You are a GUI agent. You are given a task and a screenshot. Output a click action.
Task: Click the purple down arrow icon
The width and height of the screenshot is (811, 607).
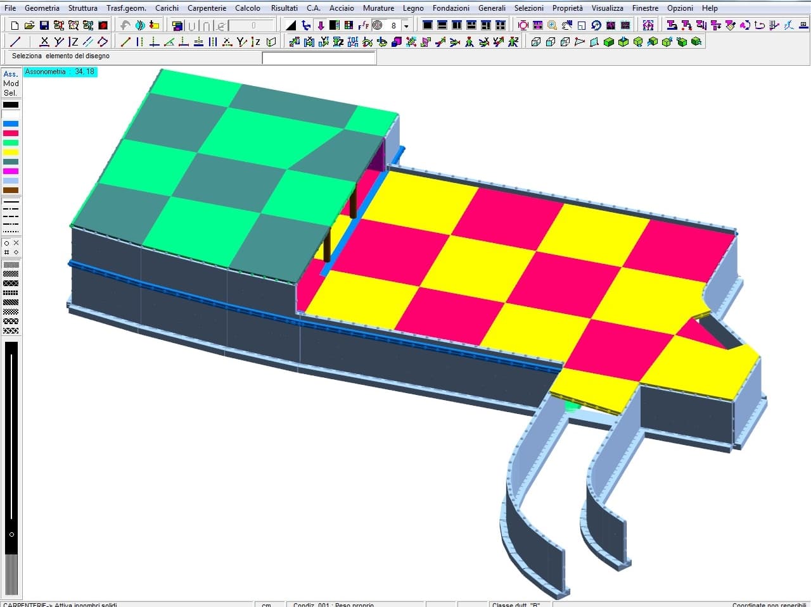[321, 25]
